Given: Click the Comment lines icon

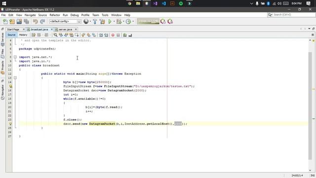Looking at the screenshot, I should 125,35.
